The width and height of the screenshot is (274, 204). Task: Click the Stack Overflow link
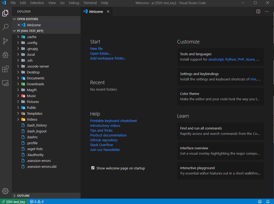(x=101, y=145)
